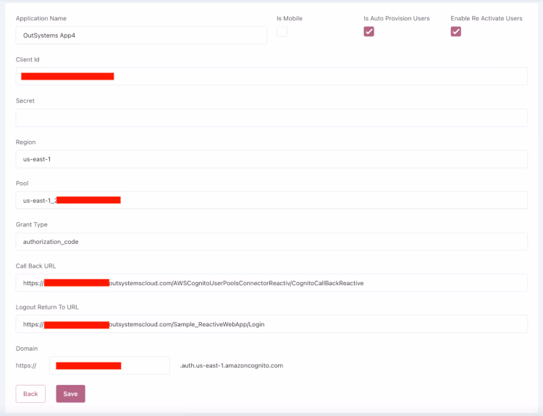The height and width of the screenshot is (416, 543).
Task: Click the Enable Re Activate Users label
Action: (x=487, y=18)
